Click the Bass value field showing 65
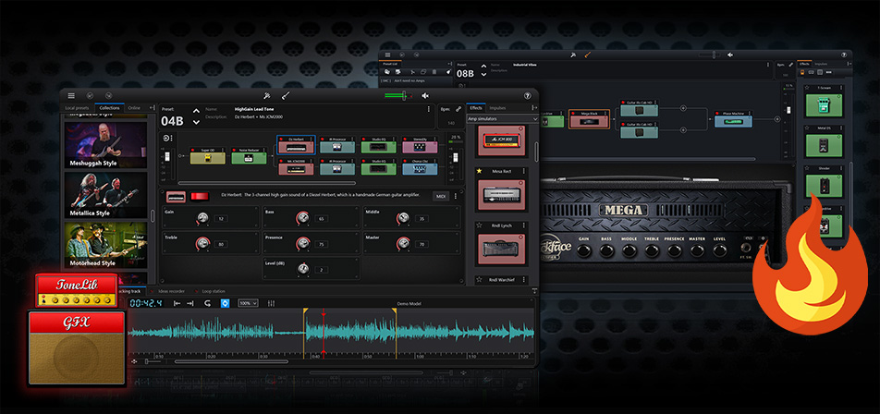The width and height of the screenshot is (880, 414). point(321,219)
